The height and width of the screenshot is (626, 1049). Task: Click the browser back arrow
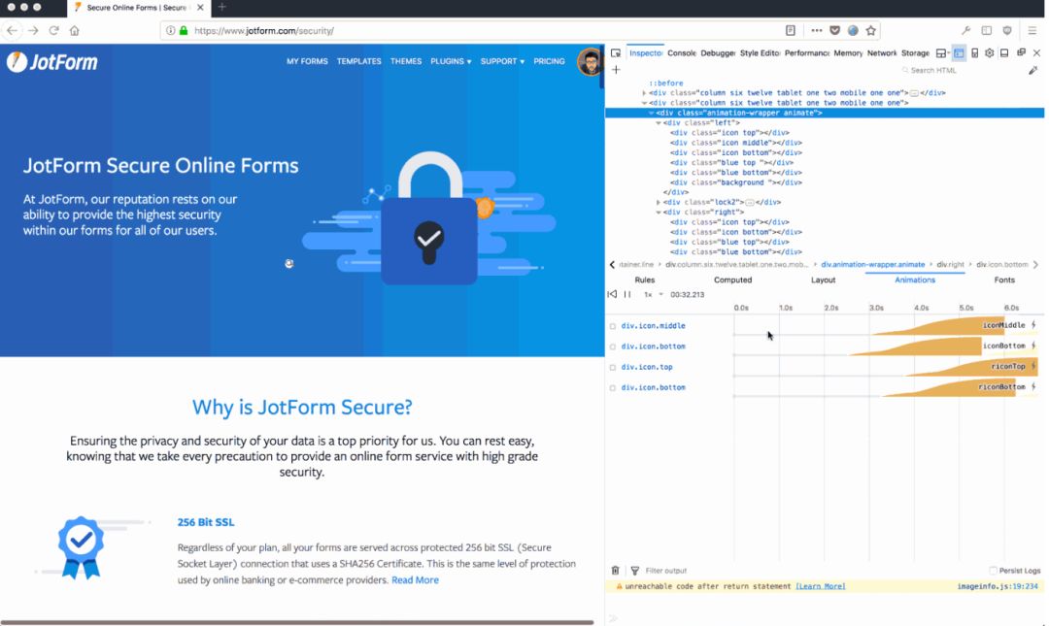click(12, 30)
